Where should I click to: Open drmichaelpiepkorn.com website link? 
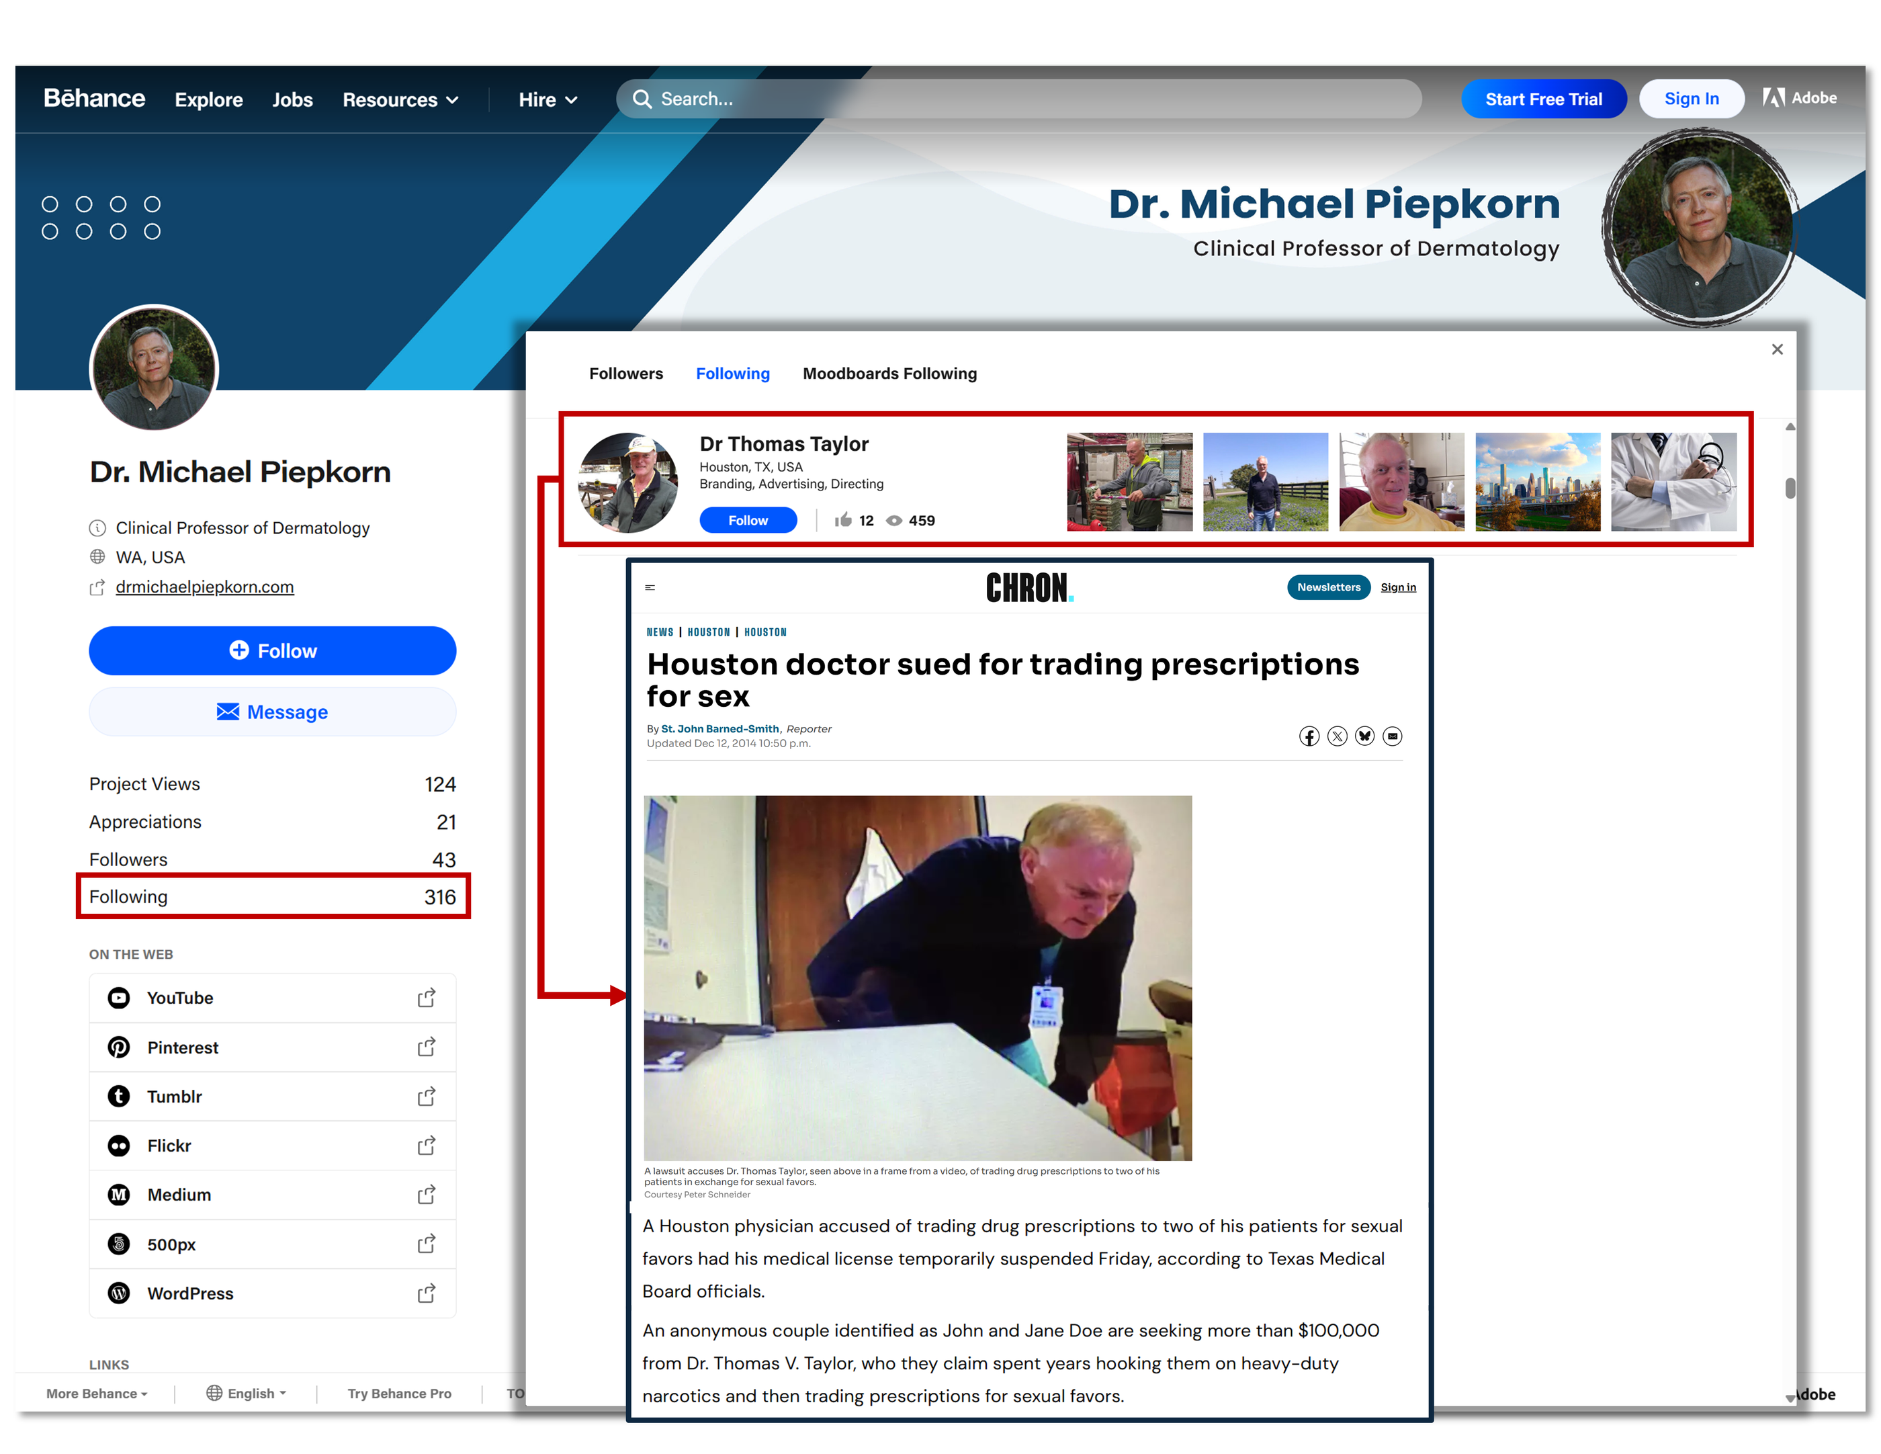(x=204, y=587)
